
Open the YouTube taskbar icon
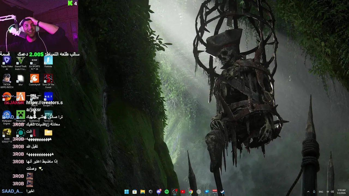(183, 192)
